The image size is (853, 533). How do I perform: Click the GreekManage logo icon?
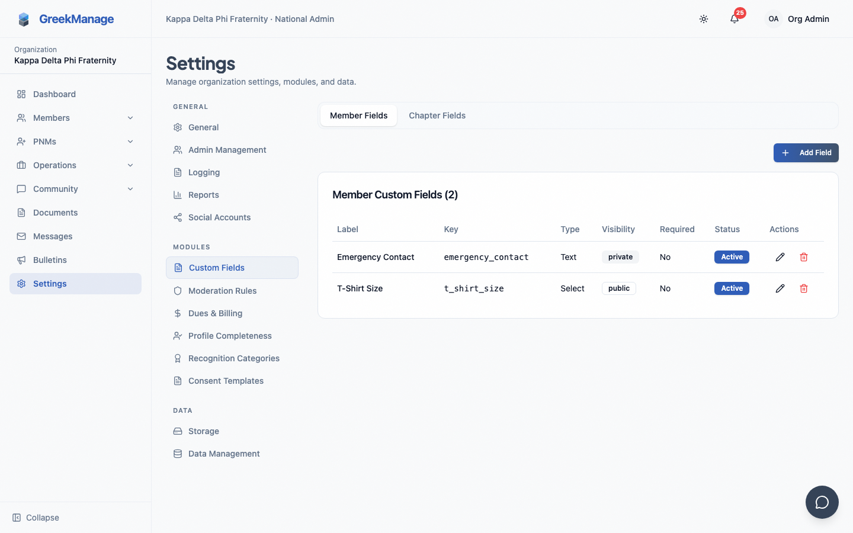point(24,20)
